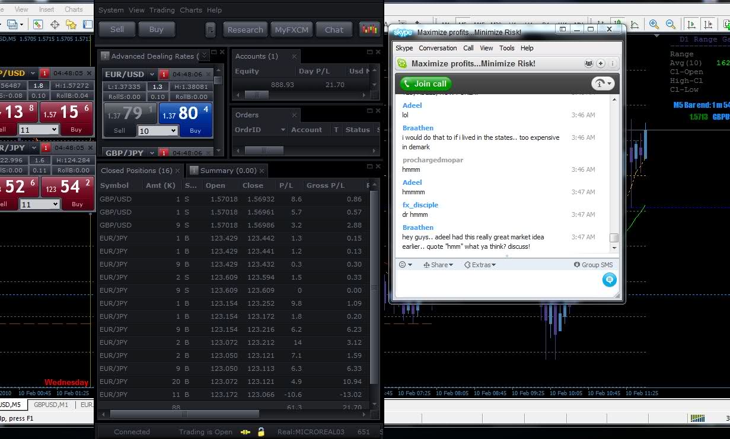730x439 pixels.
Task: Click the Skype send message bubble icon
Action: (x=609, y=280)
